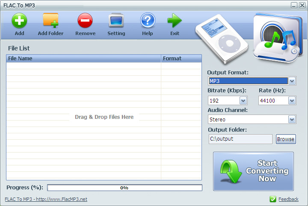The width and height of the screenshot is (308, 206).
Task: Click the music speaker logo icon
Action: click(278, 38)
